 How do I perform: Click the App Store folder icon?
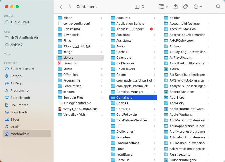[166, 98]
